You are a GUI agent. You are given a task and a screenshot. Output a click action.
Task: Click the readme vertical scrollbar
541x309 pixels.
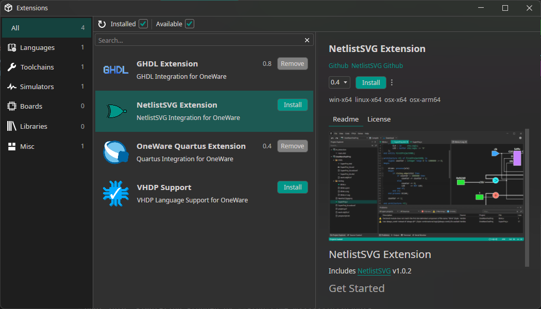pyautogui.click(x=527, y=198)
